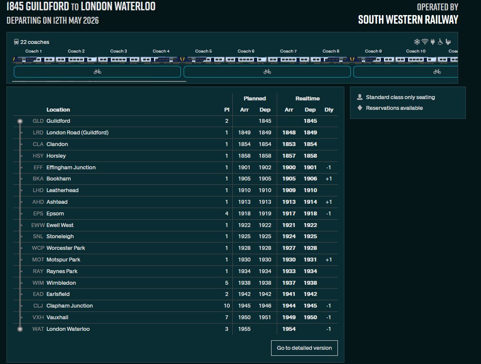481x364 pixels.
Task: Open the Motspur Park station link
Action: coord(63,260)
